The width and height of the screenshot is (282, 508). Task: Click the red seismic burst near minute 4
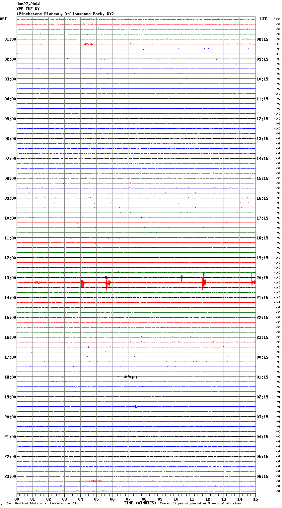tap(83, 283)
